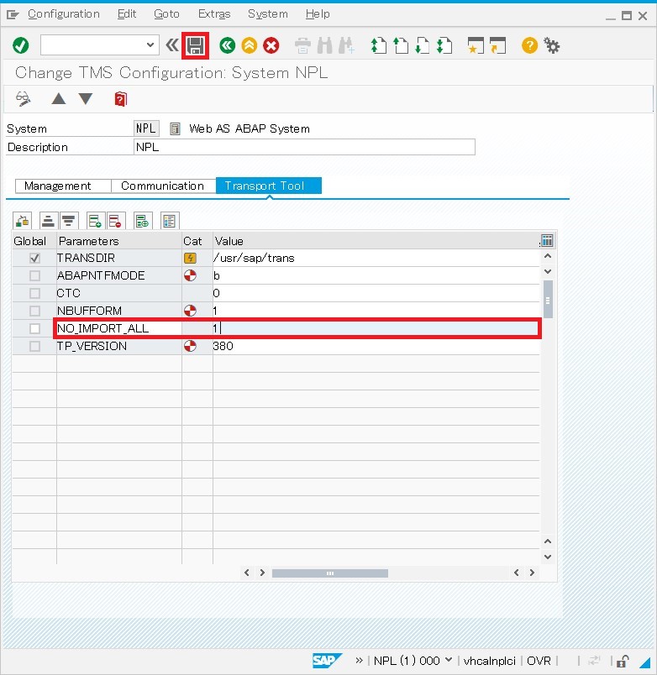This screenshot has width=657, height=675.
Task: Click the Cat column header
Action: coord(197,241)
